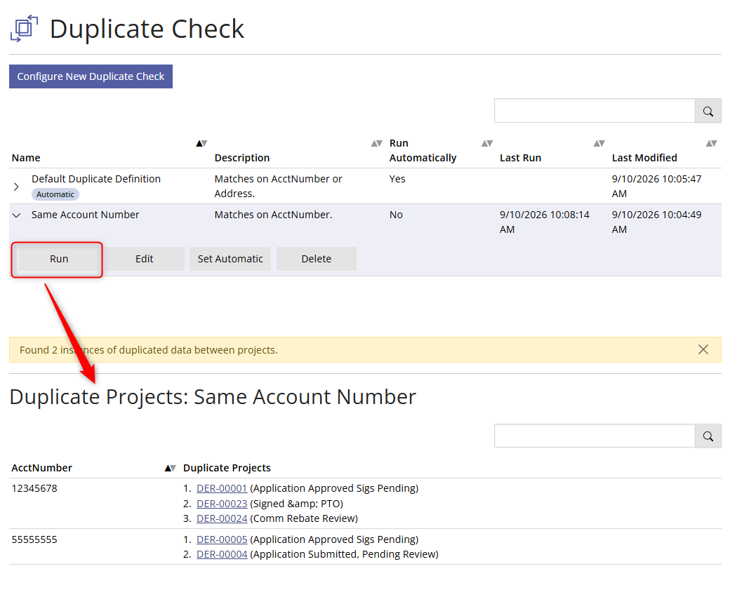The image size is (730, 604).
Task: Click Configure New Duplicate Check button
Action: (91, 76)
